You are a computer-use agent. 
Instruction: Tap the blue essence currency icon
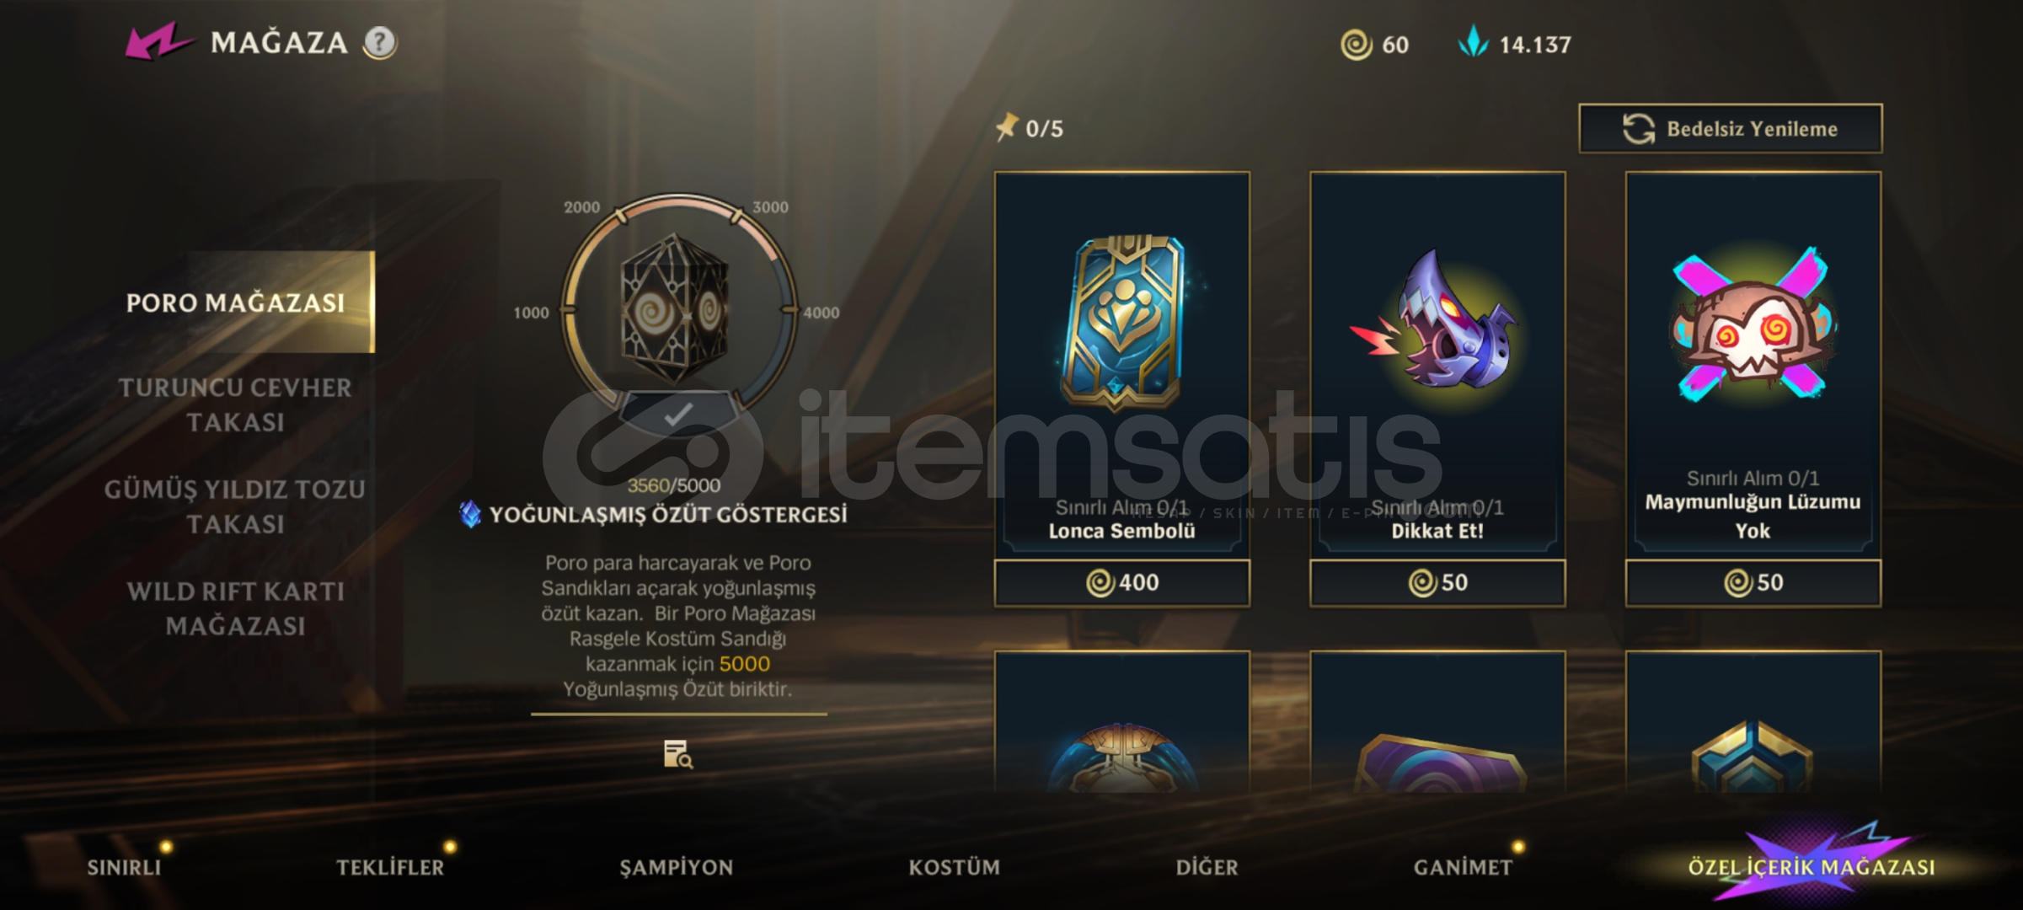[1474, 42]
